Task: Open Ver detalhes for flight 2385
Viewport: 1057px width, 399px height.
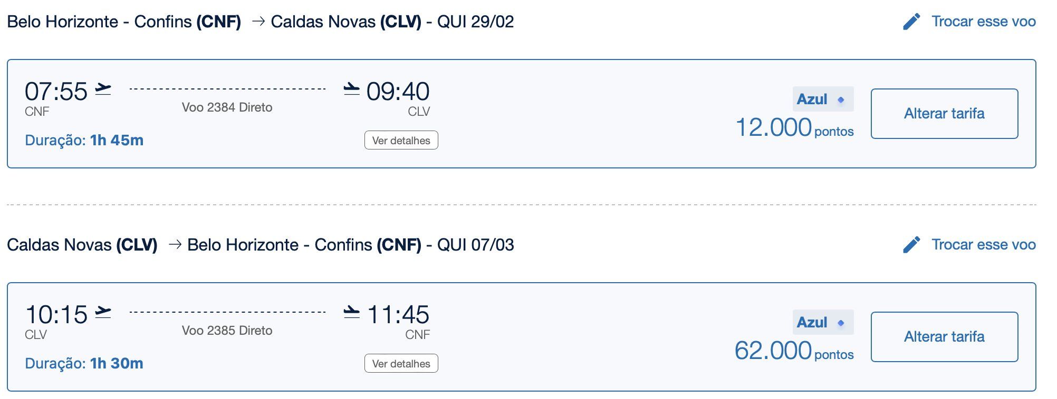Action: [x=401, y=364]
